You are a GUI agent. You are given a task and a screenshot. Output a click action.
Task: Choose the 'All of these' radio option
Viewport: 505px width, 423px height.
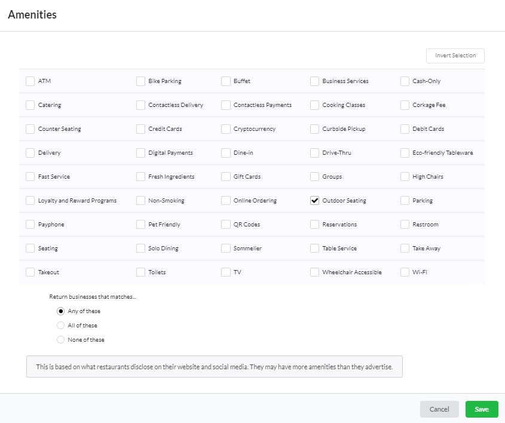60,326
